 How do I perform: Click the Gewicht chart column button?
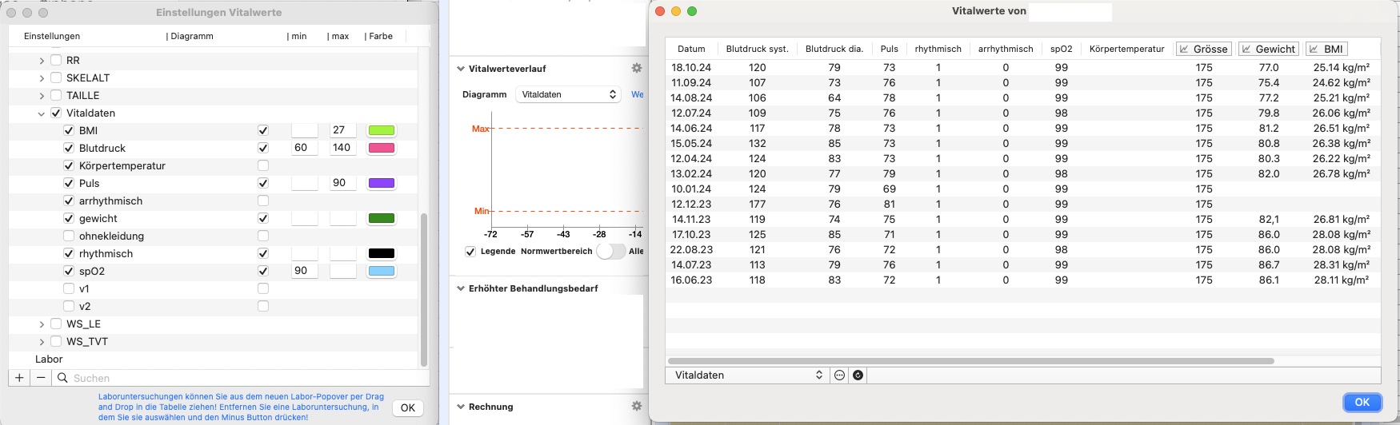(x=1269, y=49)
